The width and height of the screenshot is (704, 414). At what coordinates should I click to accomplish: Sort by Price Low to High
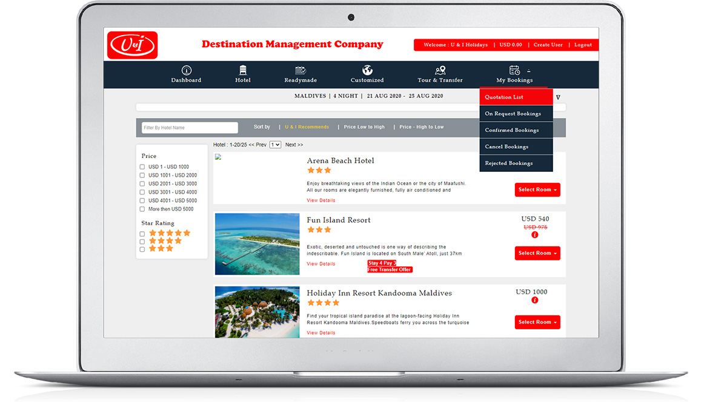(x=364, y=127)
